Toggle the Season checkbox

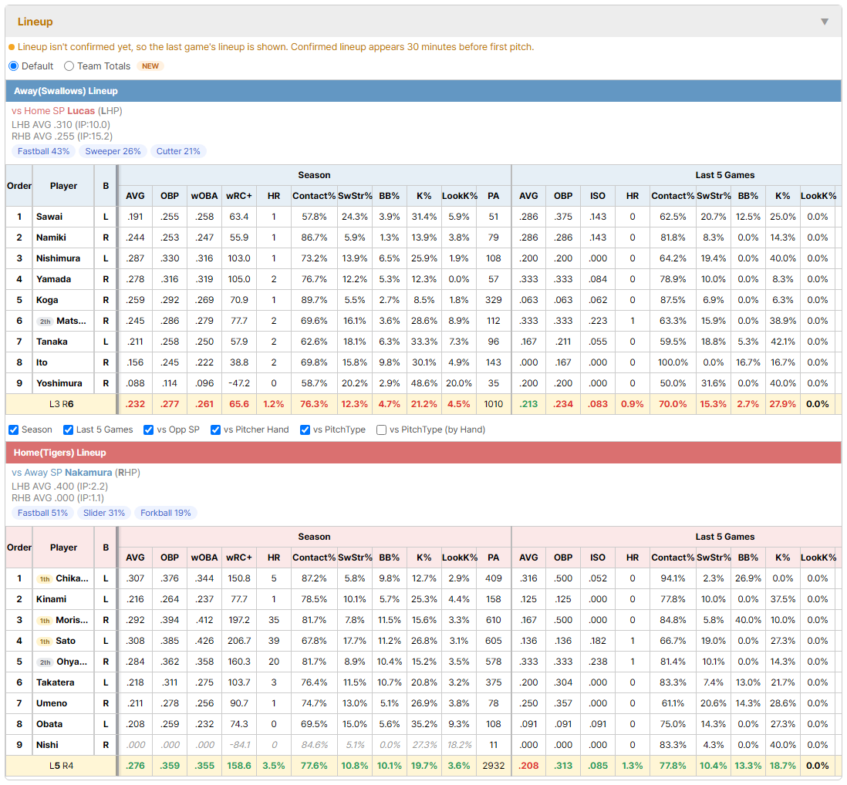tap(14, 430)
